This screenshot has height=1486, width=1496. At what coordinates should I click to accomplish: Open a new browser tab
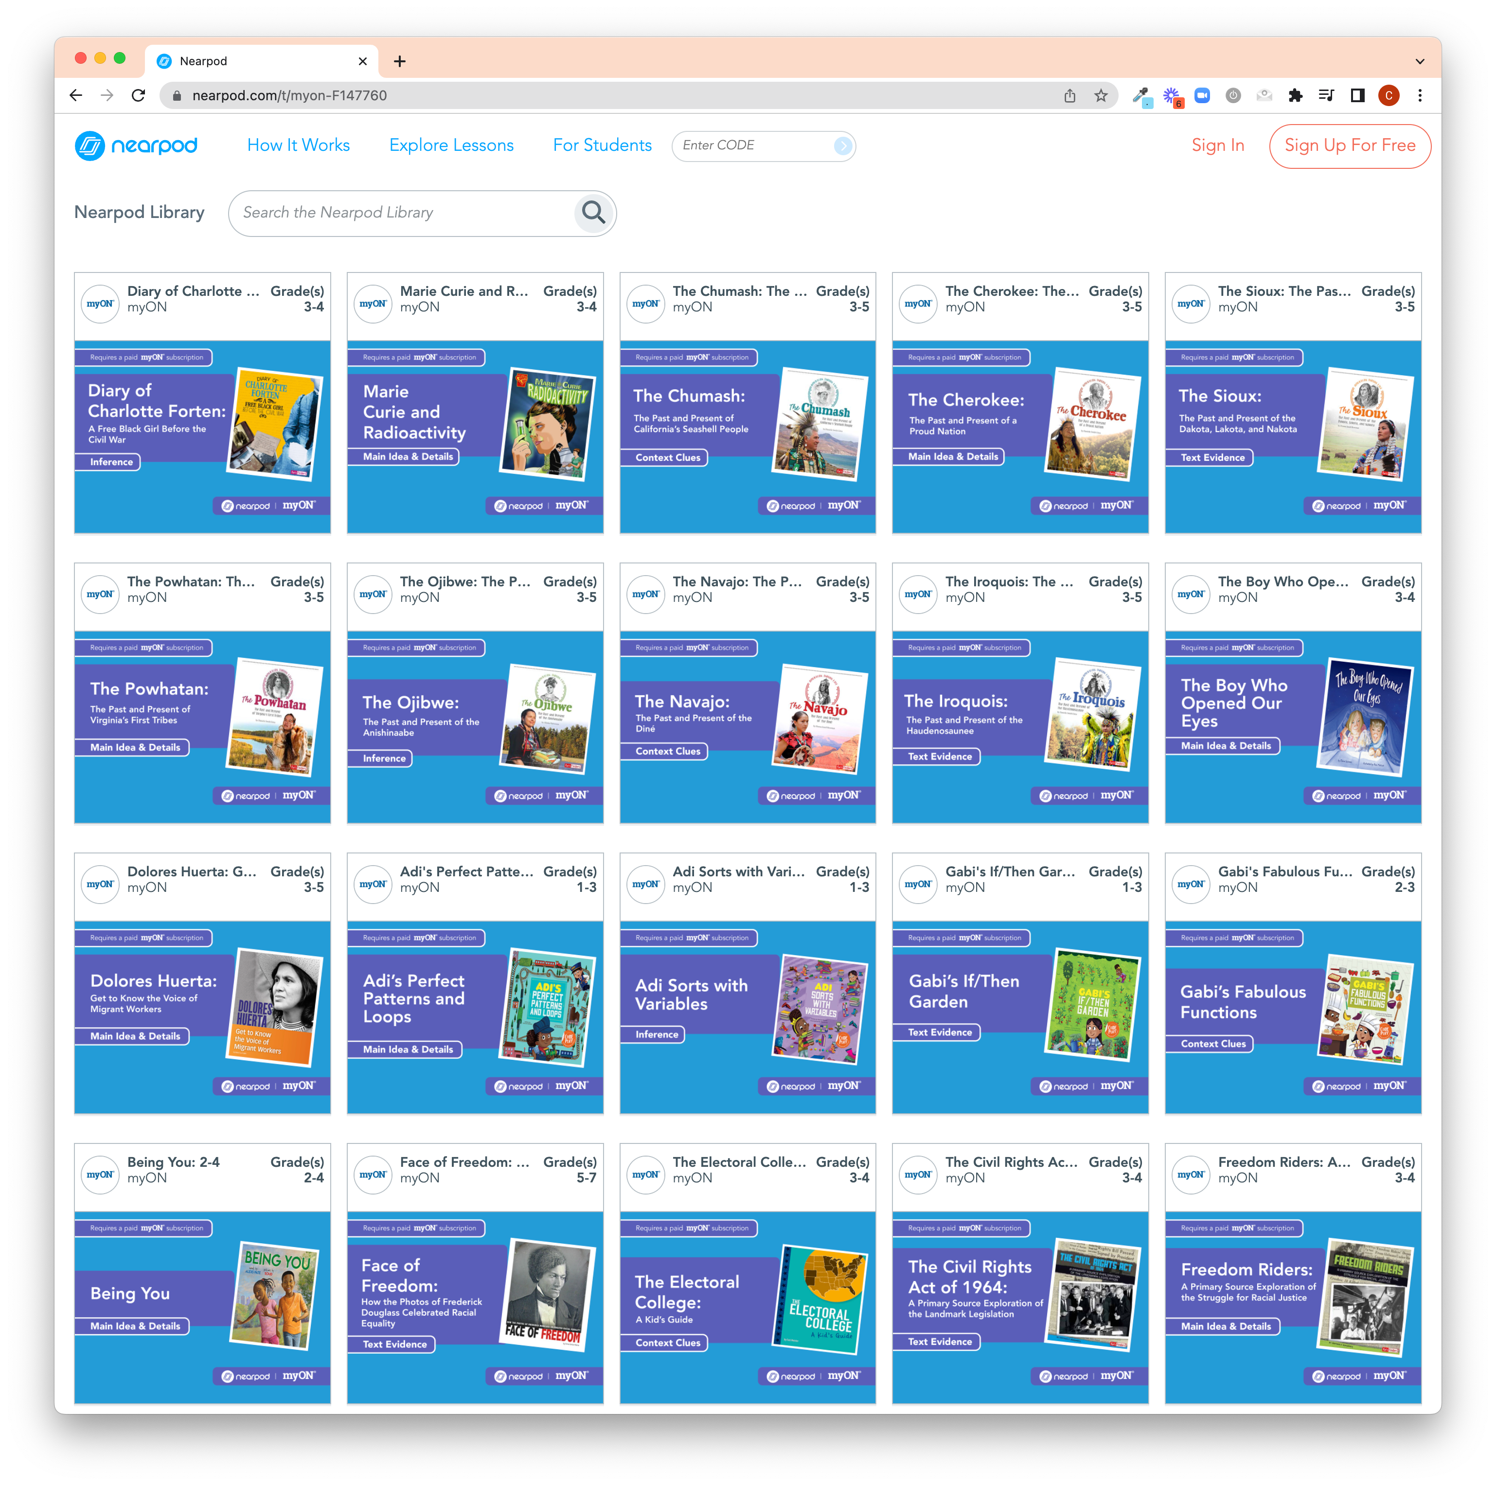coord(400,61)
